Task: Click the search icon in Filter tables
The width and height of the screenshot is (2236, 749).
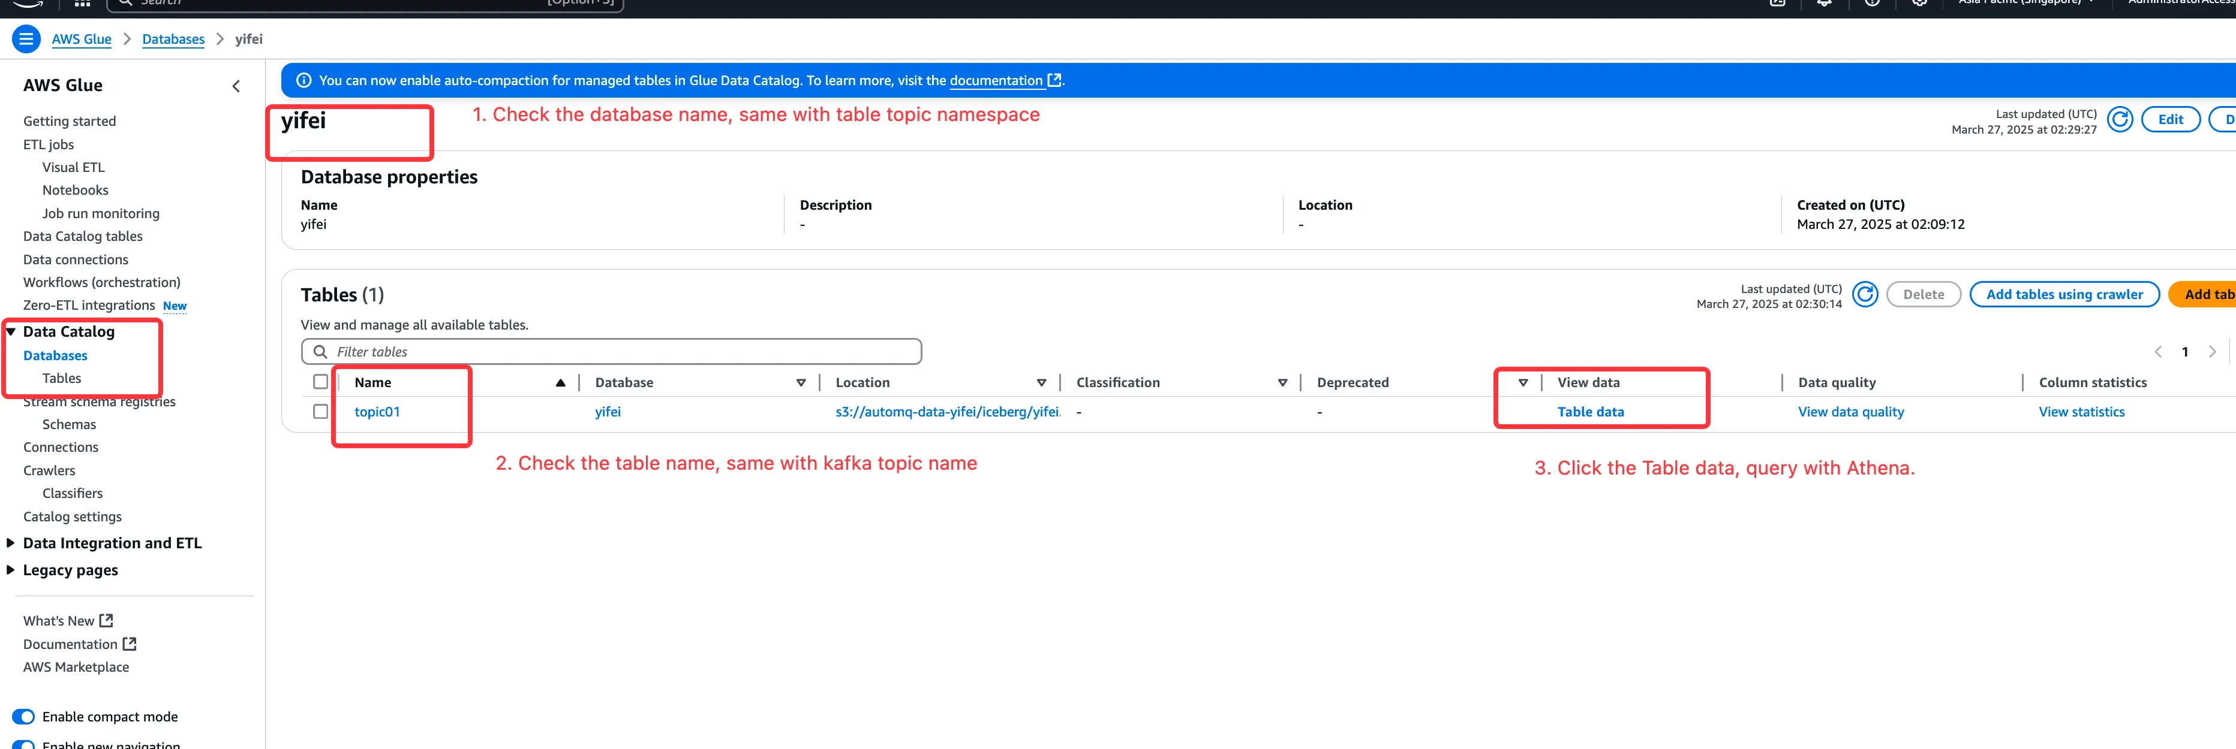Action: 320,352
